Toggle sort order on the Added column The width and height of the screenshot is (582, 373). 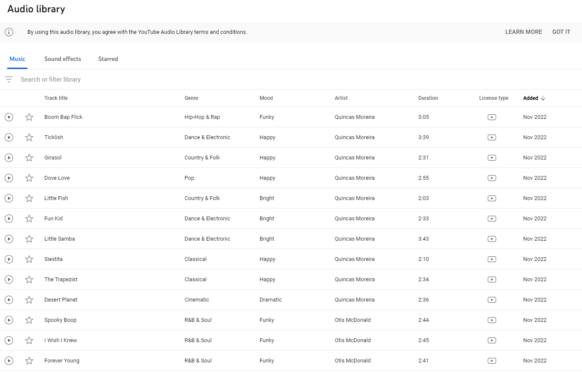(534, 98)
